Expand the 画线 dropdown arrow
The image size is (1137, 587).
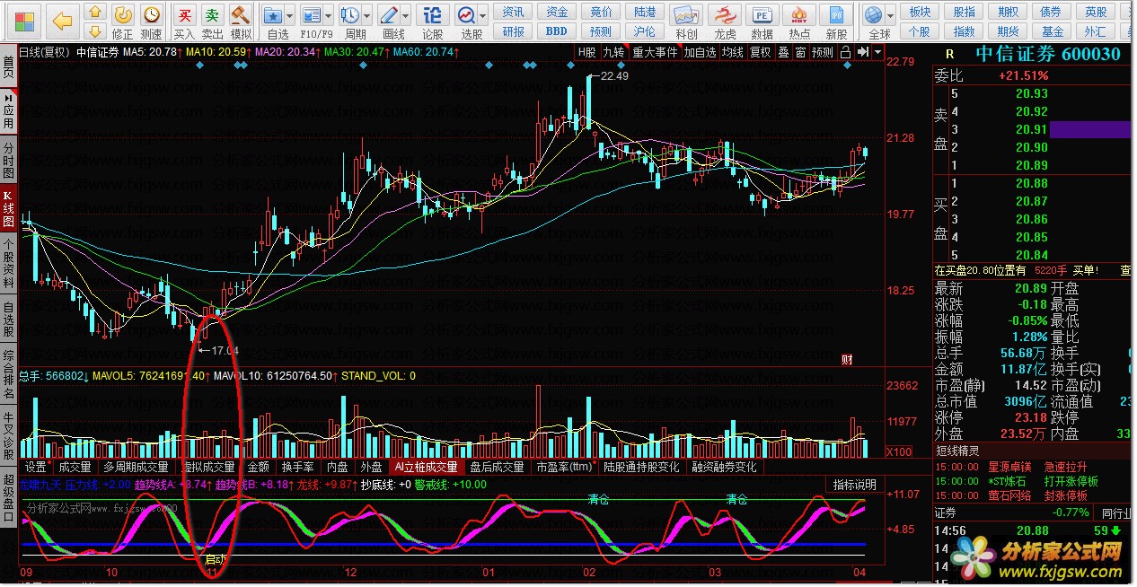(x=406, y=16)
